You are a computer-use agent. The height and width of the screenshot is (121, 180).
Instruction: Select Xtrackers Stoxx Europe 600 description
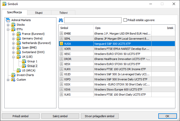pyautogui.click(x=118, y=89)
